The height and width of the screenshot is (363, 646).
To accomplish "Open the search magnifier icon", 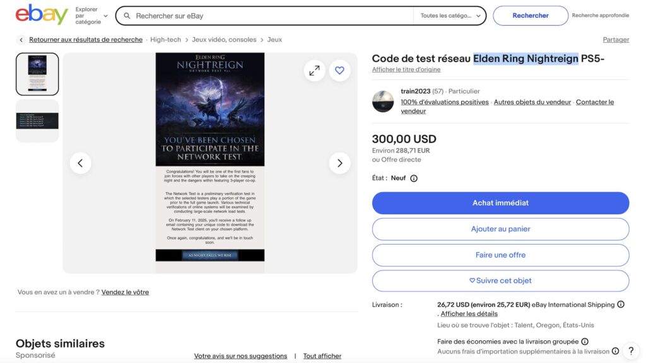I will (127, 15).
